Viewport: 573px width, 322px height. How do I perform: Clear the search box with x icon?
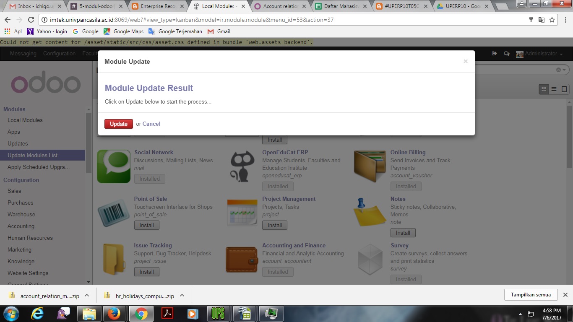click(x=558, y=70)
